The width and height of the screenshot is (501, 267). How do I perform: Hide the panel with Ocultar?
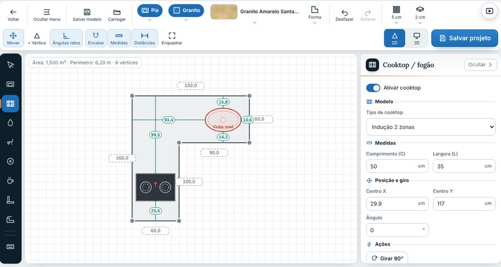pos(480,65)
